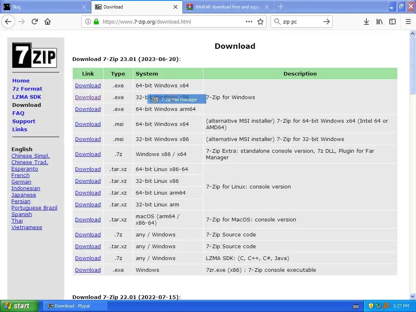Go back with the browser back arrow
The width and height of the screenshot is (416, 312).
pyautogui.click(x=8, y=22)
